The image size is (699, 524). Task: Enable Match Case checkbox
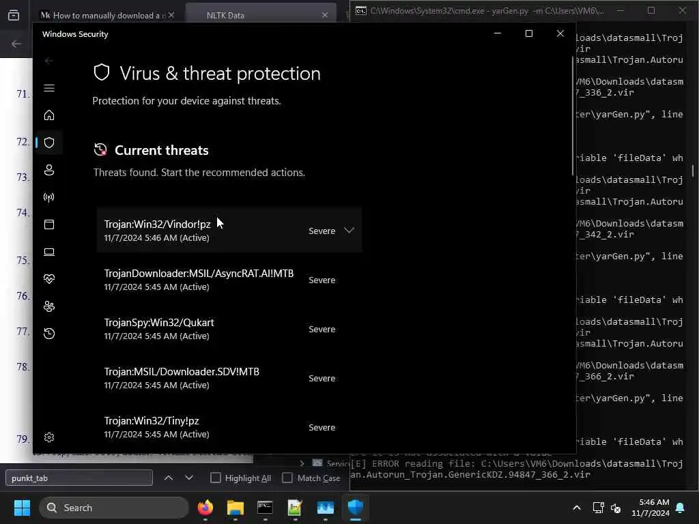coord(287,478)
